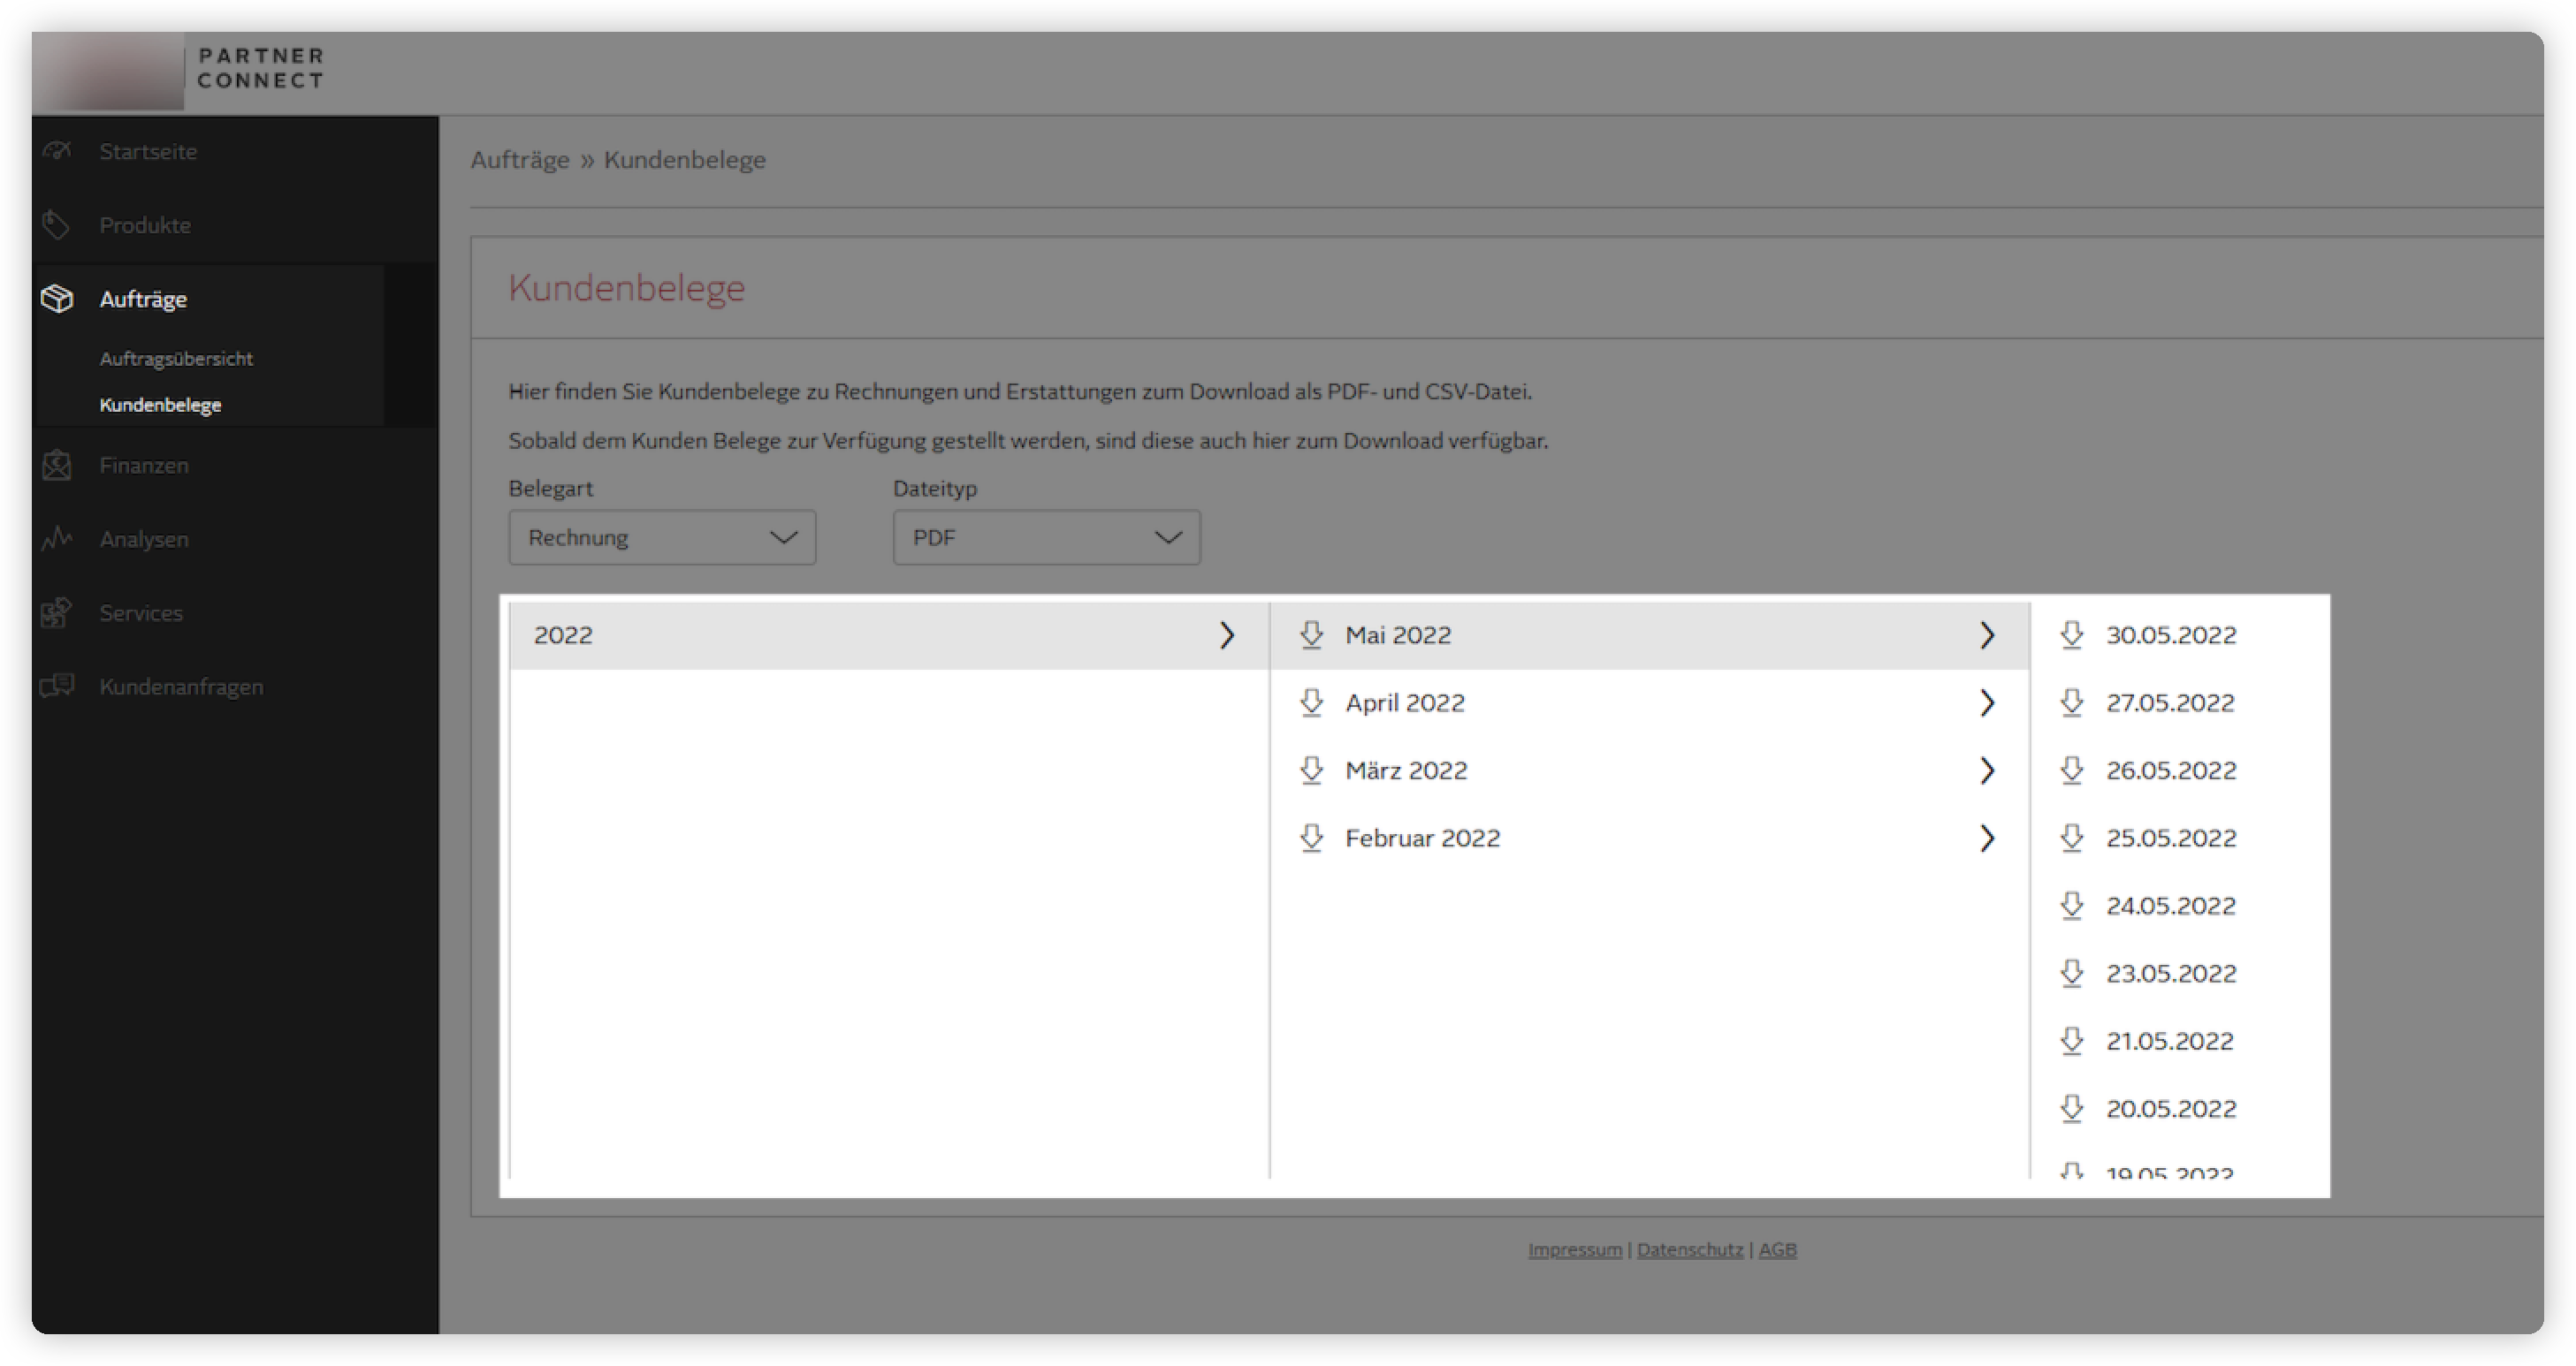2576x1366 pixels.
Task: Open the Belegart Rechnung dropdown
Action: (661, 537)
